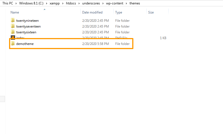This screenshot has height=134, width=223.
Task: Navigate to underscores in address path
Action: tap(91, 3)
